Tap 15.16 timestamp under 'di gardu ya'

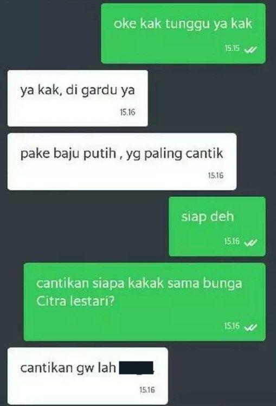coord(127,112)
